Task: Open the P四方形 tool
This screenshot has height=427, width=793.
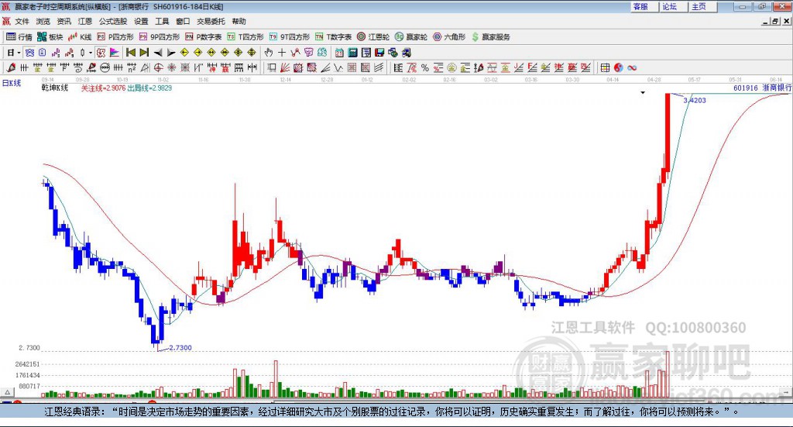Action: pyautogui.click(x=115, y=37)
